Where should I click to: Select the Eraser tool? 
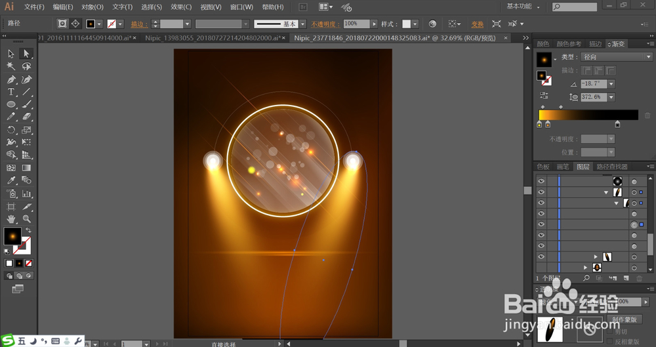(x=26, y=117)
